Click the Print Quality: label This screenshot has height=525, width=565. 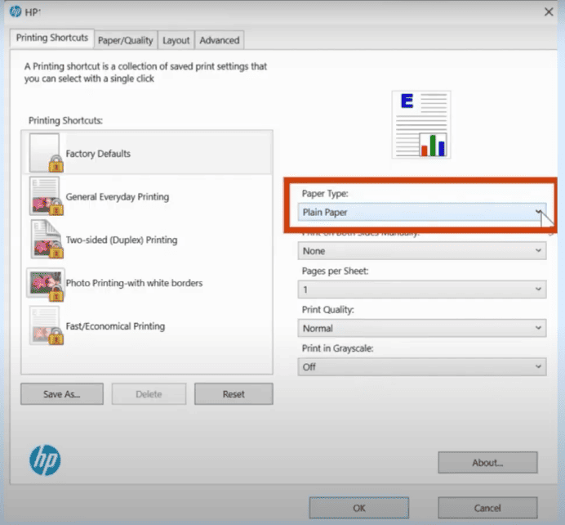click(x=328, y=310)
